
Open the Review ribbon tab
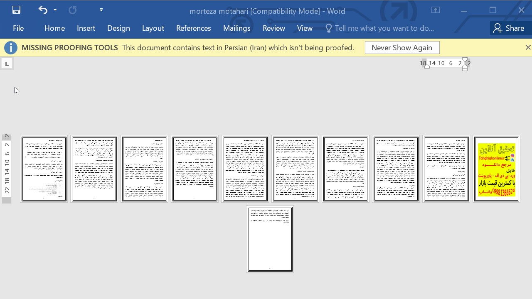(273, 28)
